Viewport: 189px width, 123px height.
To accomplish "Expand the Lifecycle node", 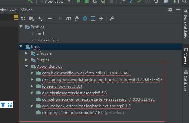I will (26, 53).
